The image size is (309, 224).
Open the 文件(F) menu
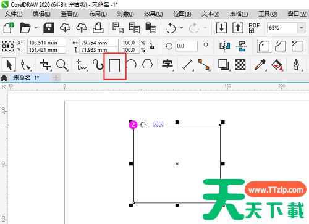tap(14, 14)
